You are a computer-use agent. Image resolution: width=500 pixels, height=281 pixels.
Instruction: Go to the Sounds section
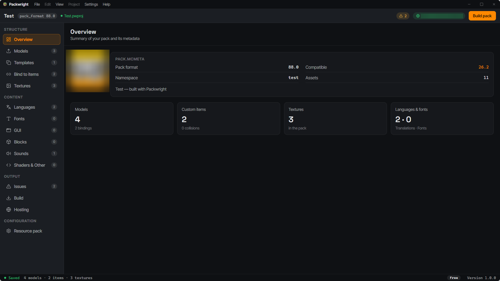click(x=32, y=153)
